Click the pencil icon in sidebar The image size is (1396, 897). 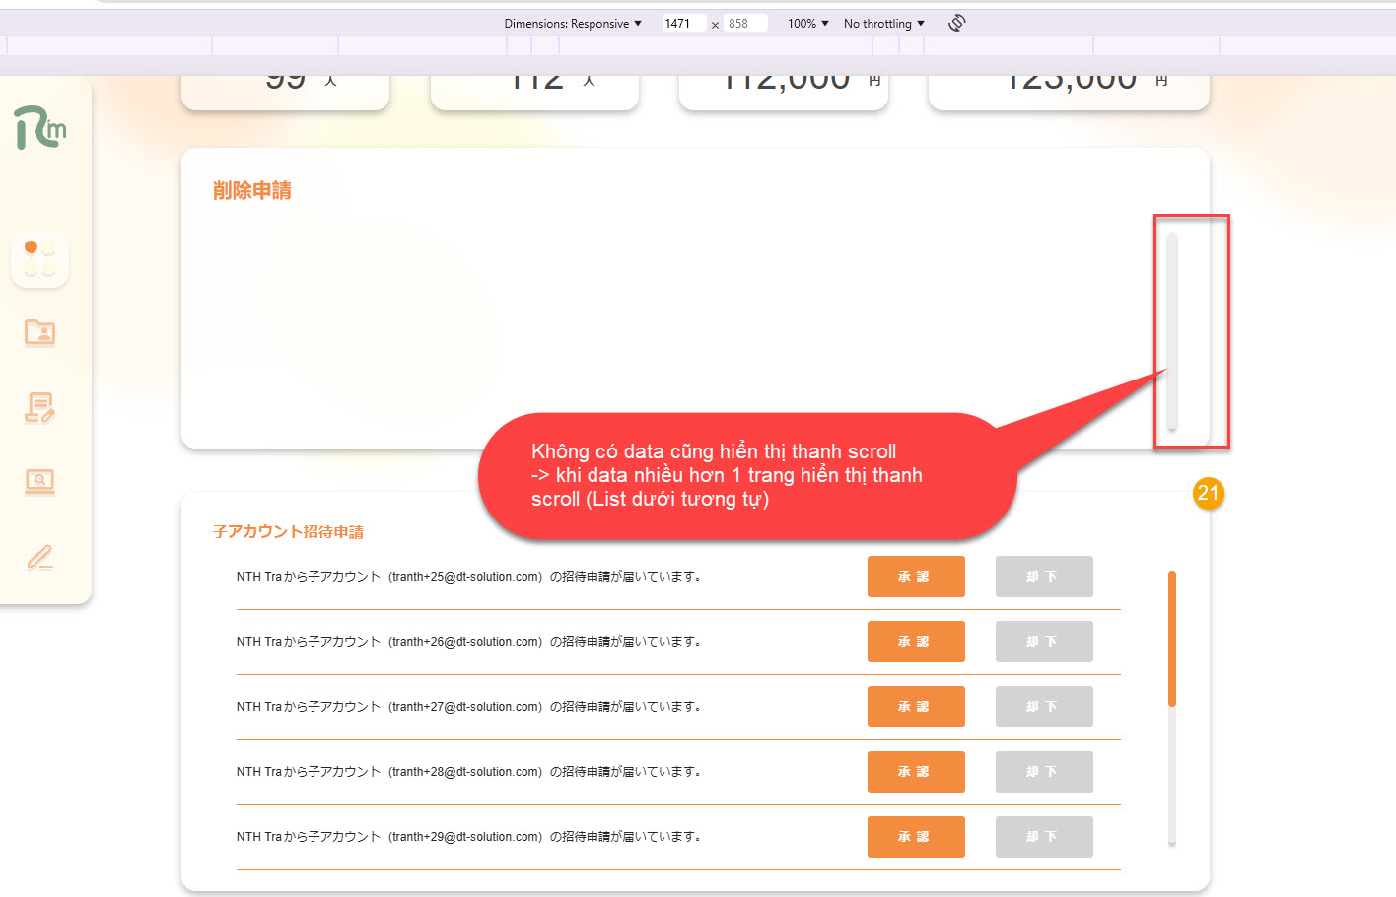pyautogui.click(x=39, y=557)
